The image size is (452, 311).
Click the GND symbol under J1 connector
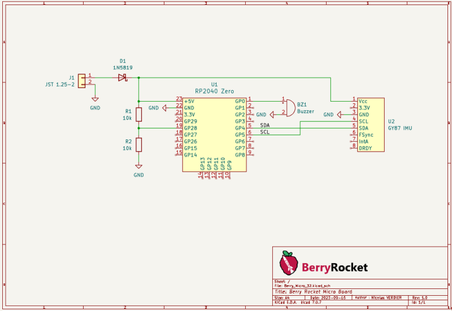(x=95, y=99)
